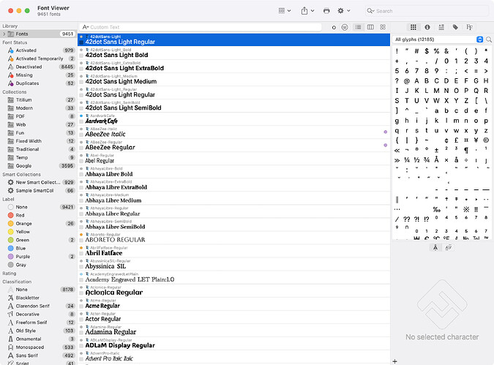Select Missing fonts status
This screenshot has width=494, height=365.
pos(38,75)
